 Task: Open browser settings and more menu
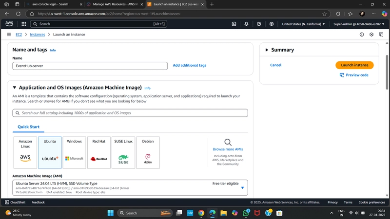[373, 14]
